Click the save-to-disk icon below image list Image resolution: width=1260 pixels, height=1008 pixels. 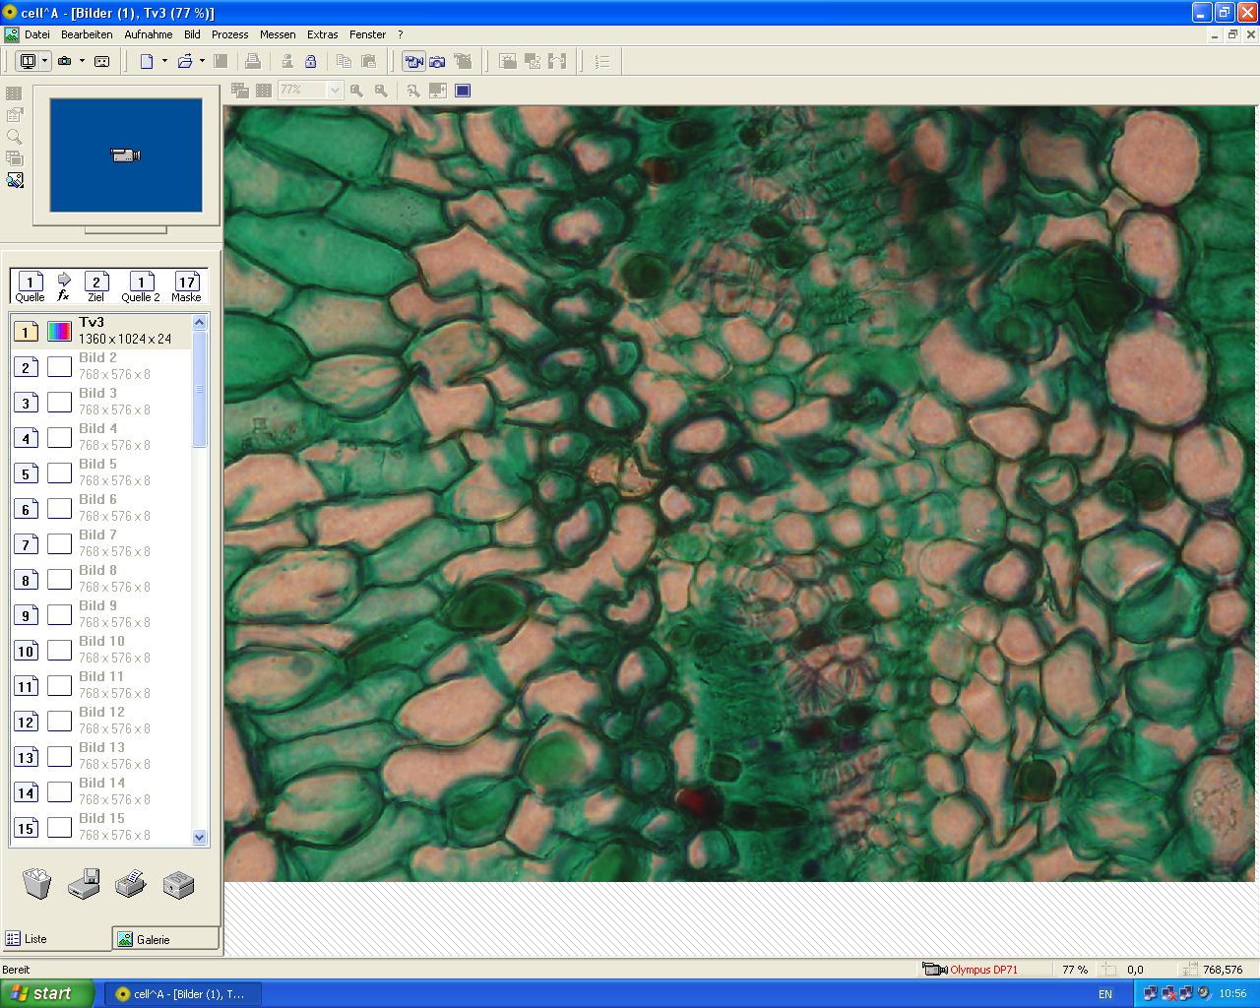click(x=84, y=883)
